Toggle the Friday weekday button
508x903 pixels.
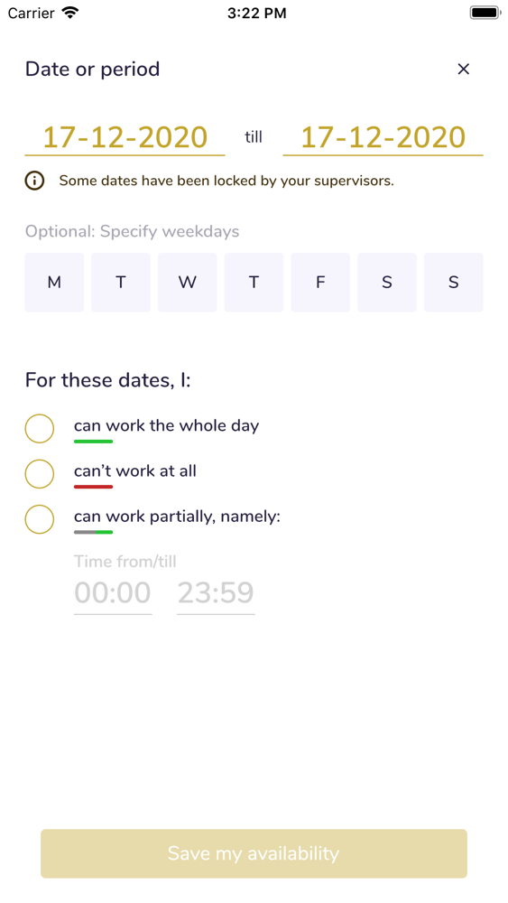pos(320,282)
